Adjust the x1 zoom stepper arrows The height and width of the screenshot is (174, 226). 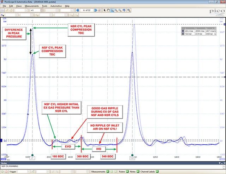(x=42, y=10)
